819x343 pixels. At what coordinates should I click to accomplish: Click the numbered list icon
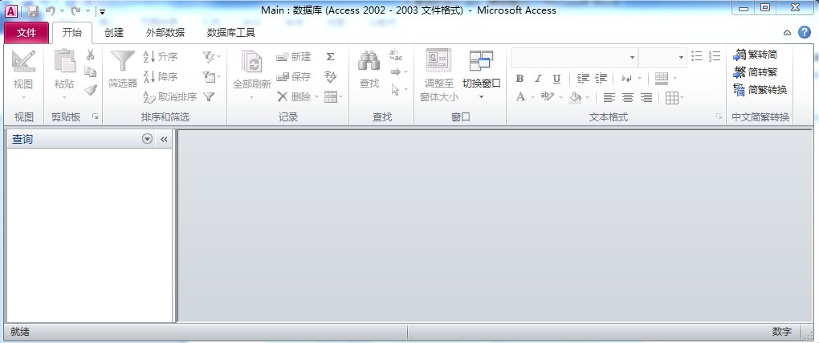pos(715,56)
